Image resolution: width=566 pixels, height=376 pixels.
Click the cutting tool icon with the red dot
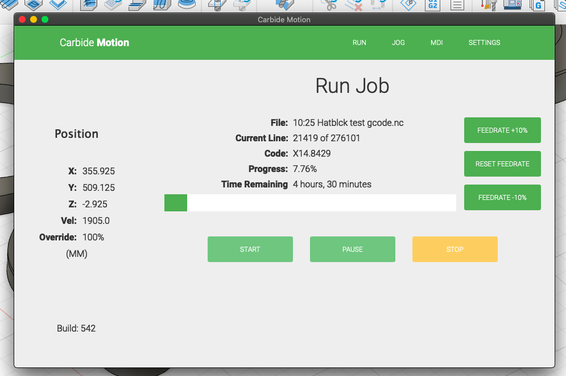pyautogui.click(x=489, y=5)
